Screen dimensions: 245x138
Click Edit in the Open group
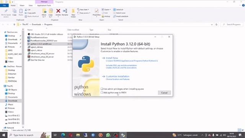click(105, 13)
